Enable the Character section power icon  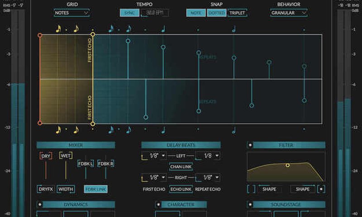click(x=158, y=204)
